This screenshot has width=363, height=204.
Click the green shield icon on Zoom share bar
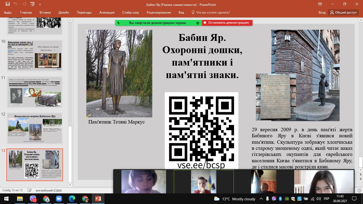198,23
